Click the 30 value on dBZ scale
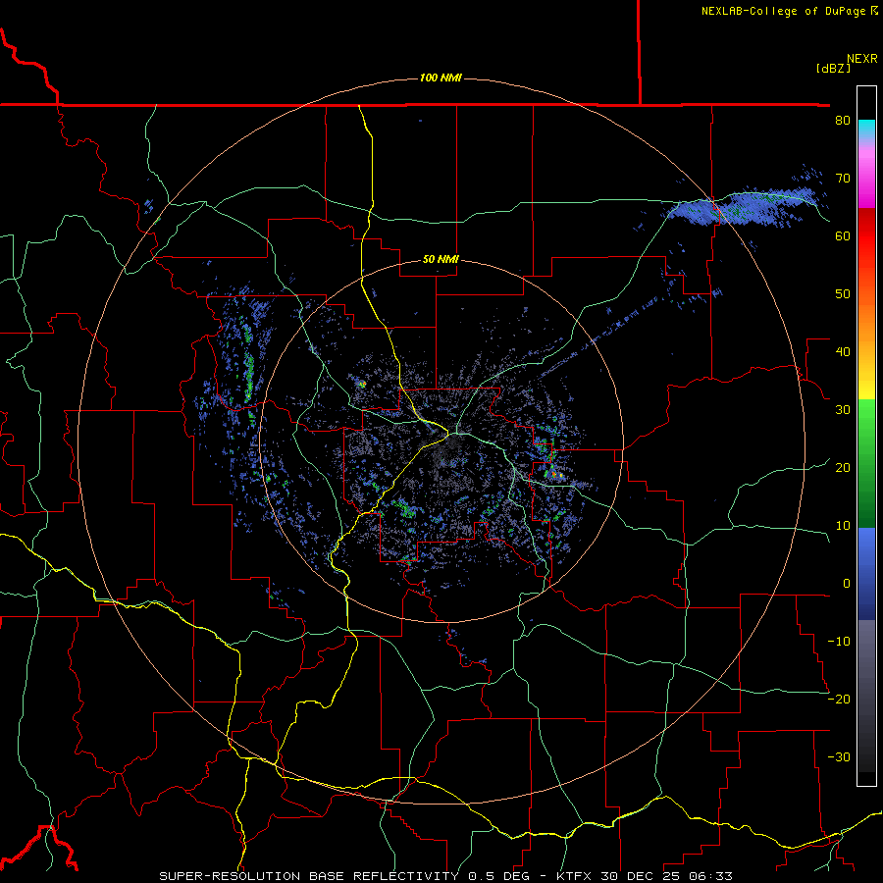883x883 pixels. (843, 409)
